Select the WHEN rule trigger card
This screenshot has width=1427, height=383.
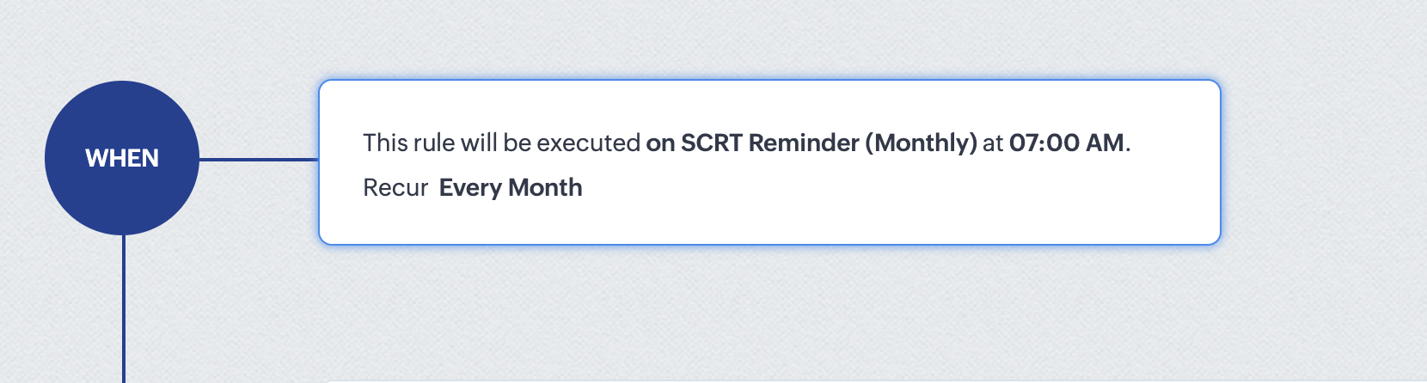pyautogui.click(x=769, y=162)
